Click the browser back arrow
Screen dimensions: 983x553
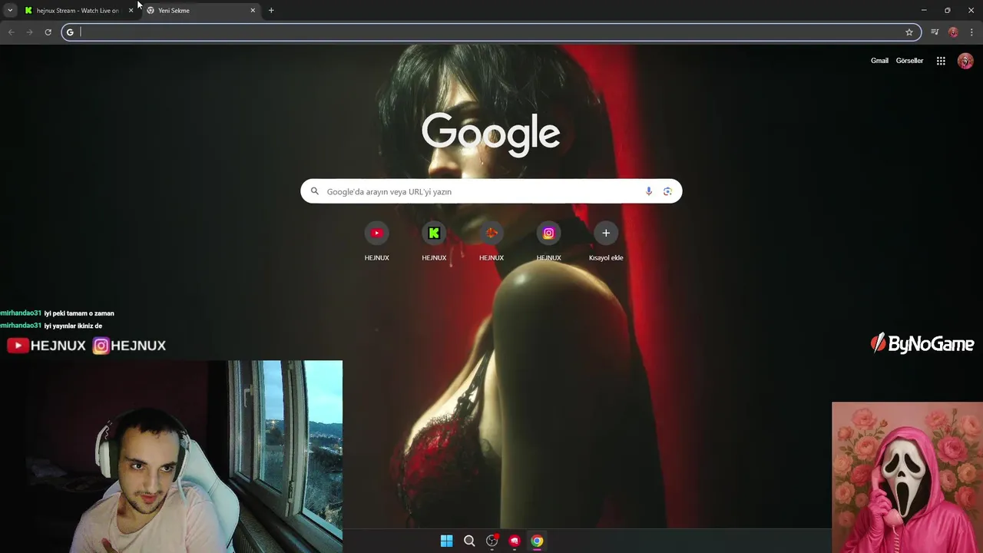click(11, 32)
